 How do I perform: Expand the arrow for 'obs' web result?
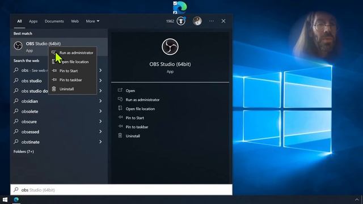[100, 70]
